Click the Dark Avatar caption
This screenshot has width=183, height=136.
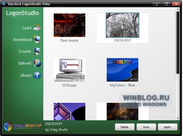tap(70, 40)
